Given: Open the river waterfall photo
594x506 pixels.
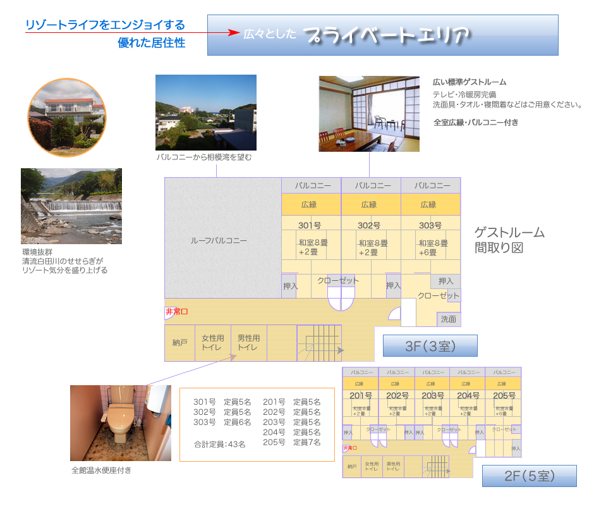Looking at the screenshot, I should (x=71, y=206).
